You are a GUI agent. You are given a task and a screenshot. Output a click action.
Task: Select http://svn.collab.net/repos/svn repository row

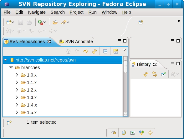click(x=63, y=60)
